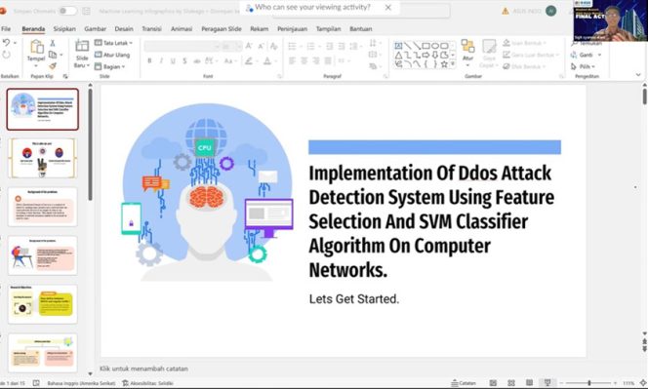The width and height of the screenshot is (648, 389).
Task: Click the Atur Ulang reset button
Action: point(112,55)
